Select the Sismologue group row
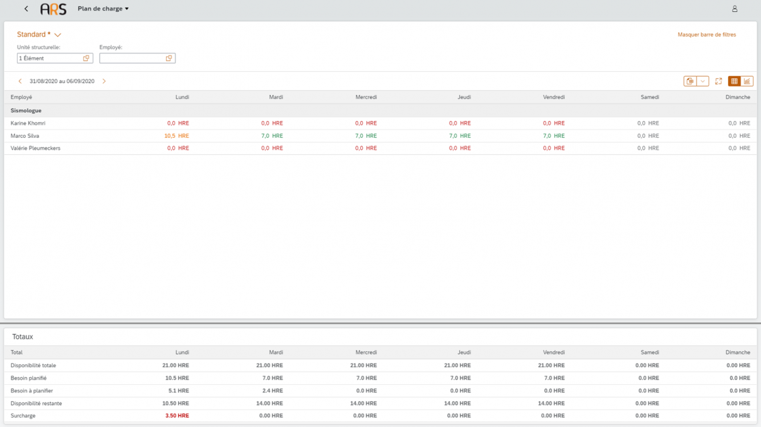Image resolution: width=761 pixels, height=427 pixels. click(x=26, y=110)
